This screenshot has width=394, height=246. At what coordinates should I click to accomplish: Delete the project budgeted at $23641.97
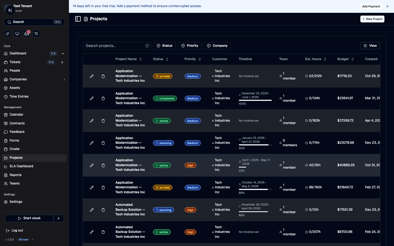click(x=103, y=98)
